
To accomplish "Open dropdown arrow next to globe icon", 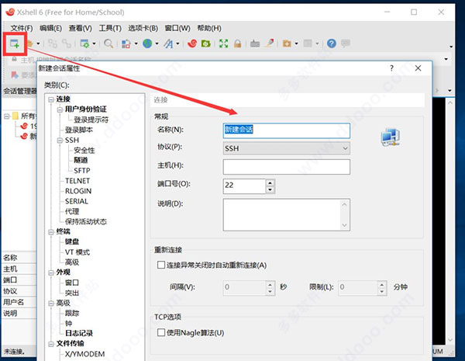I will (x=157, y=43).
